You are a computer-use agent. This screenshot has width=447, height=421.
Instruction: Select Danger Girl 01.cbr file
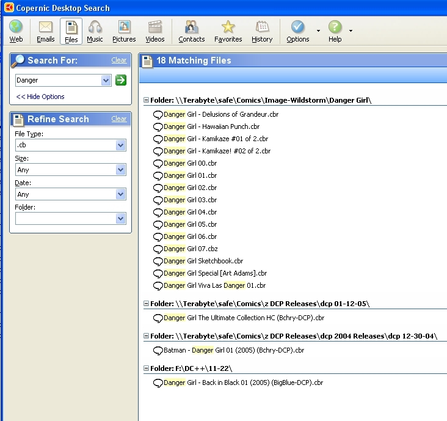(190, 176)
